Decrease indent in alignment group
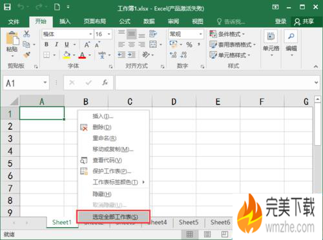The width and height of the screenshot is (323, 240). (121, 55)
